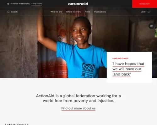The width and height of the screenshot is (157, 125).
Task: Click the Donate now button
Action: [x=144, y=4]
